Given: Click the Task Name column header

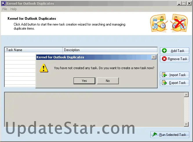Looking at the screenshot, I should coord(34,50).
